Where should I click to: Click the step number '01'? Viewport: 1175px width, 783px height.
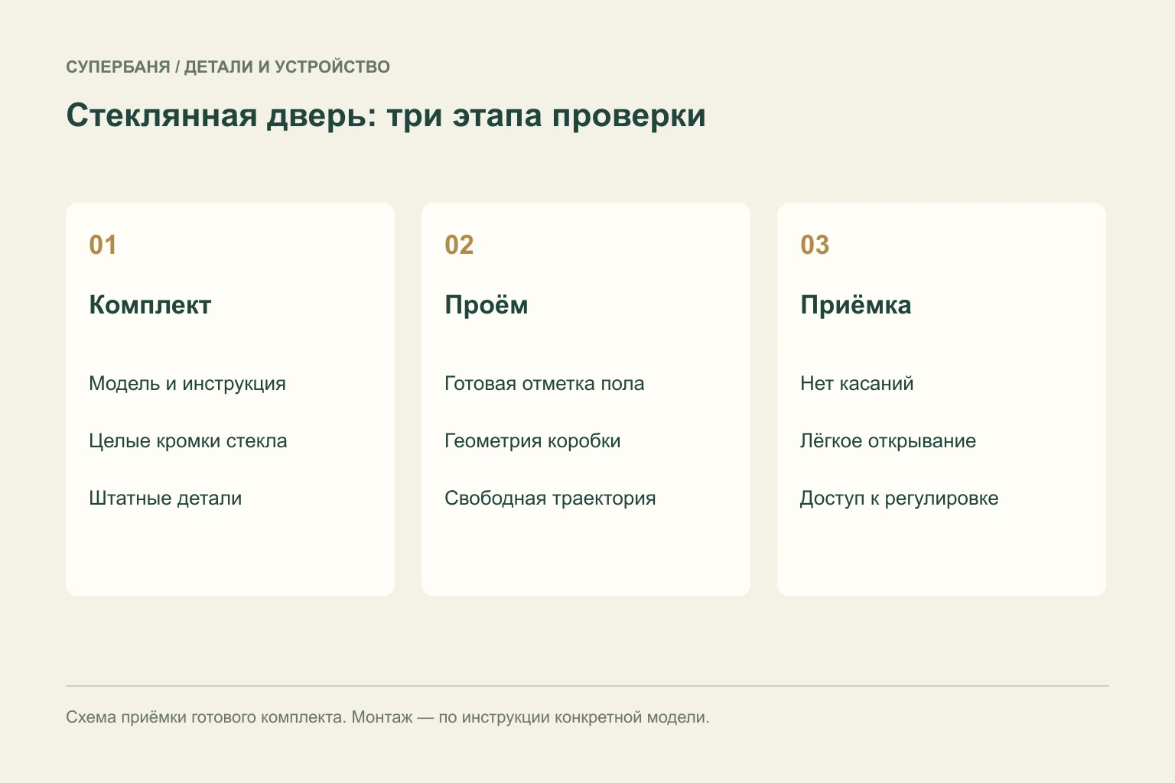pos(103,245)
